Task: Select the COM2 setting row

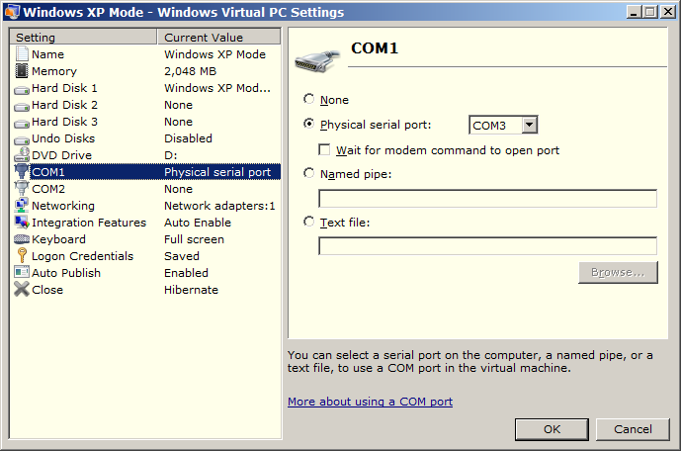Action: coord(145,189)
